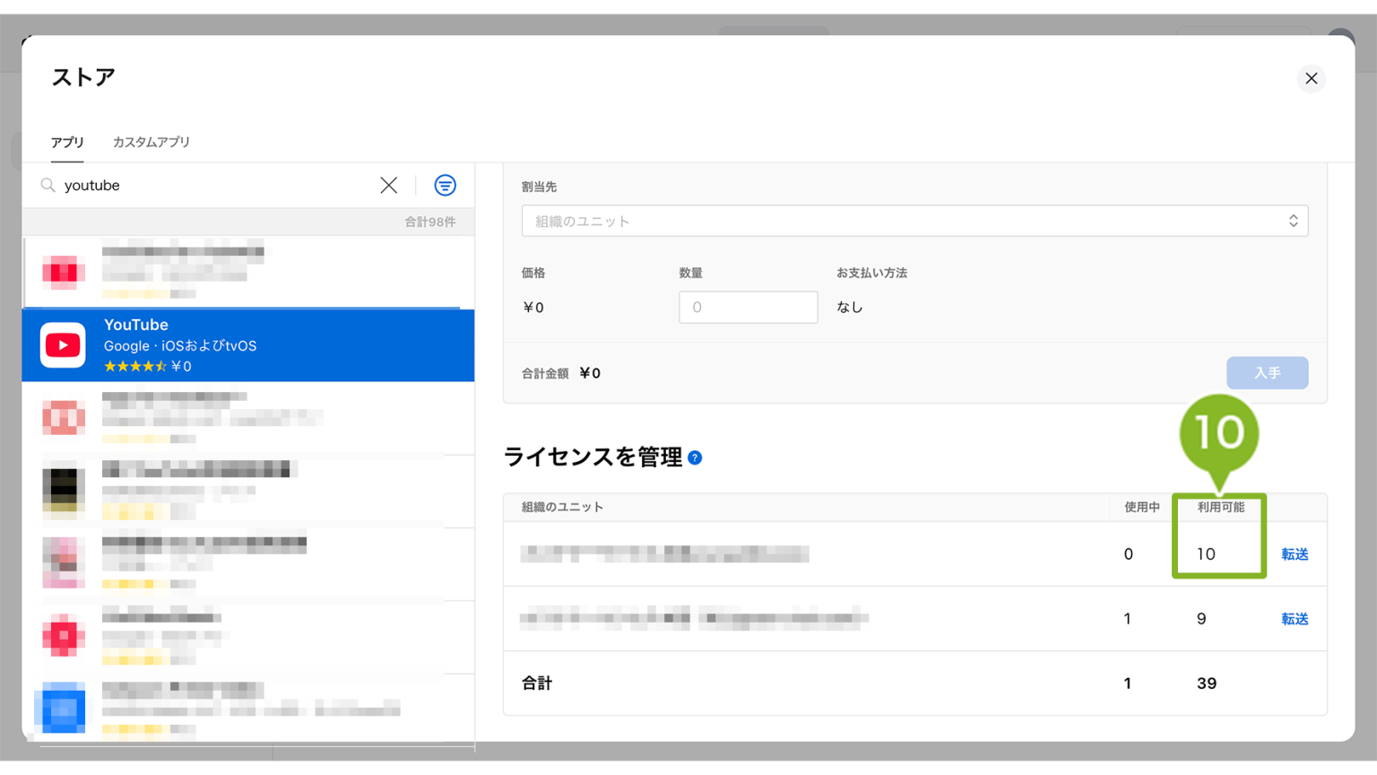The height and width of the screenshot is (775, 1377).
Task: Click the search magnifier icon
Action: click(x=48, y=186)
